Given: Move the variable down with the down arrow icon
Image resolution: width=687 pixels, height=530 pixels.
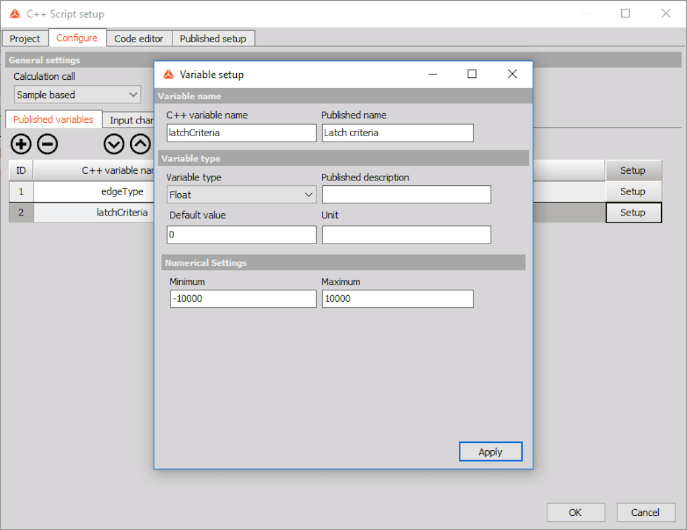Looking at the screenshot, I should tap(114, 144).
